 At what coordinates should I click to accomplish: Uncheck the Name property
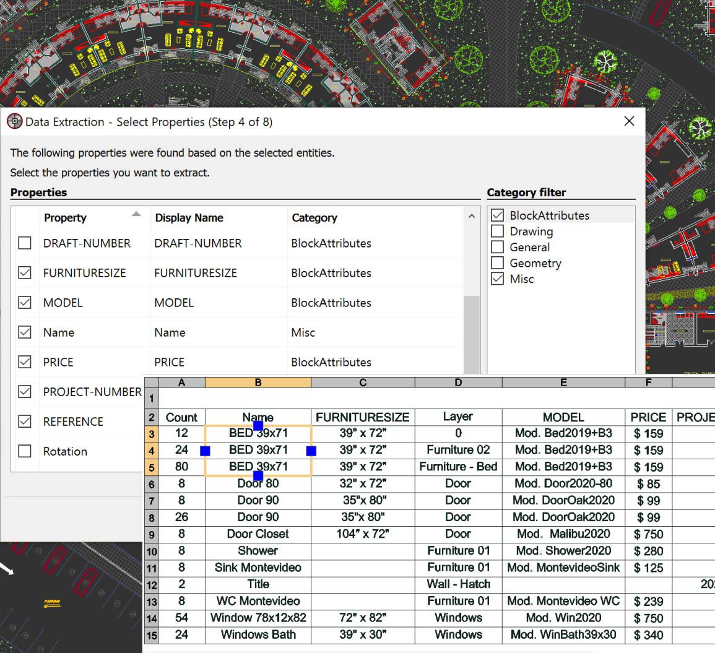pyautogui.click(x=25, y=332)
